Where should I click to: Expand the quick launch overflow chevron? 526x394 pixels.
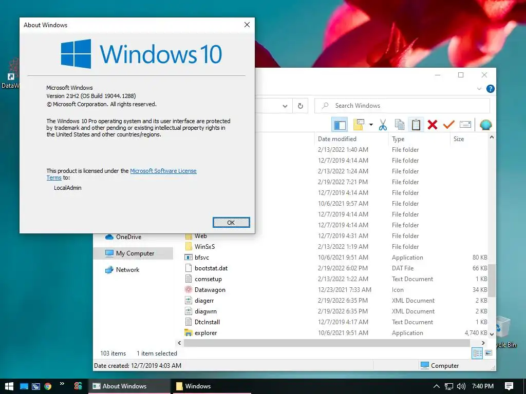pyautogui.click(x=62, y=384)
